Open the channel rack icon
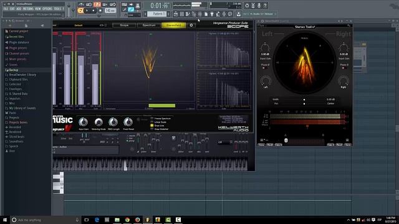 (181, 14)
